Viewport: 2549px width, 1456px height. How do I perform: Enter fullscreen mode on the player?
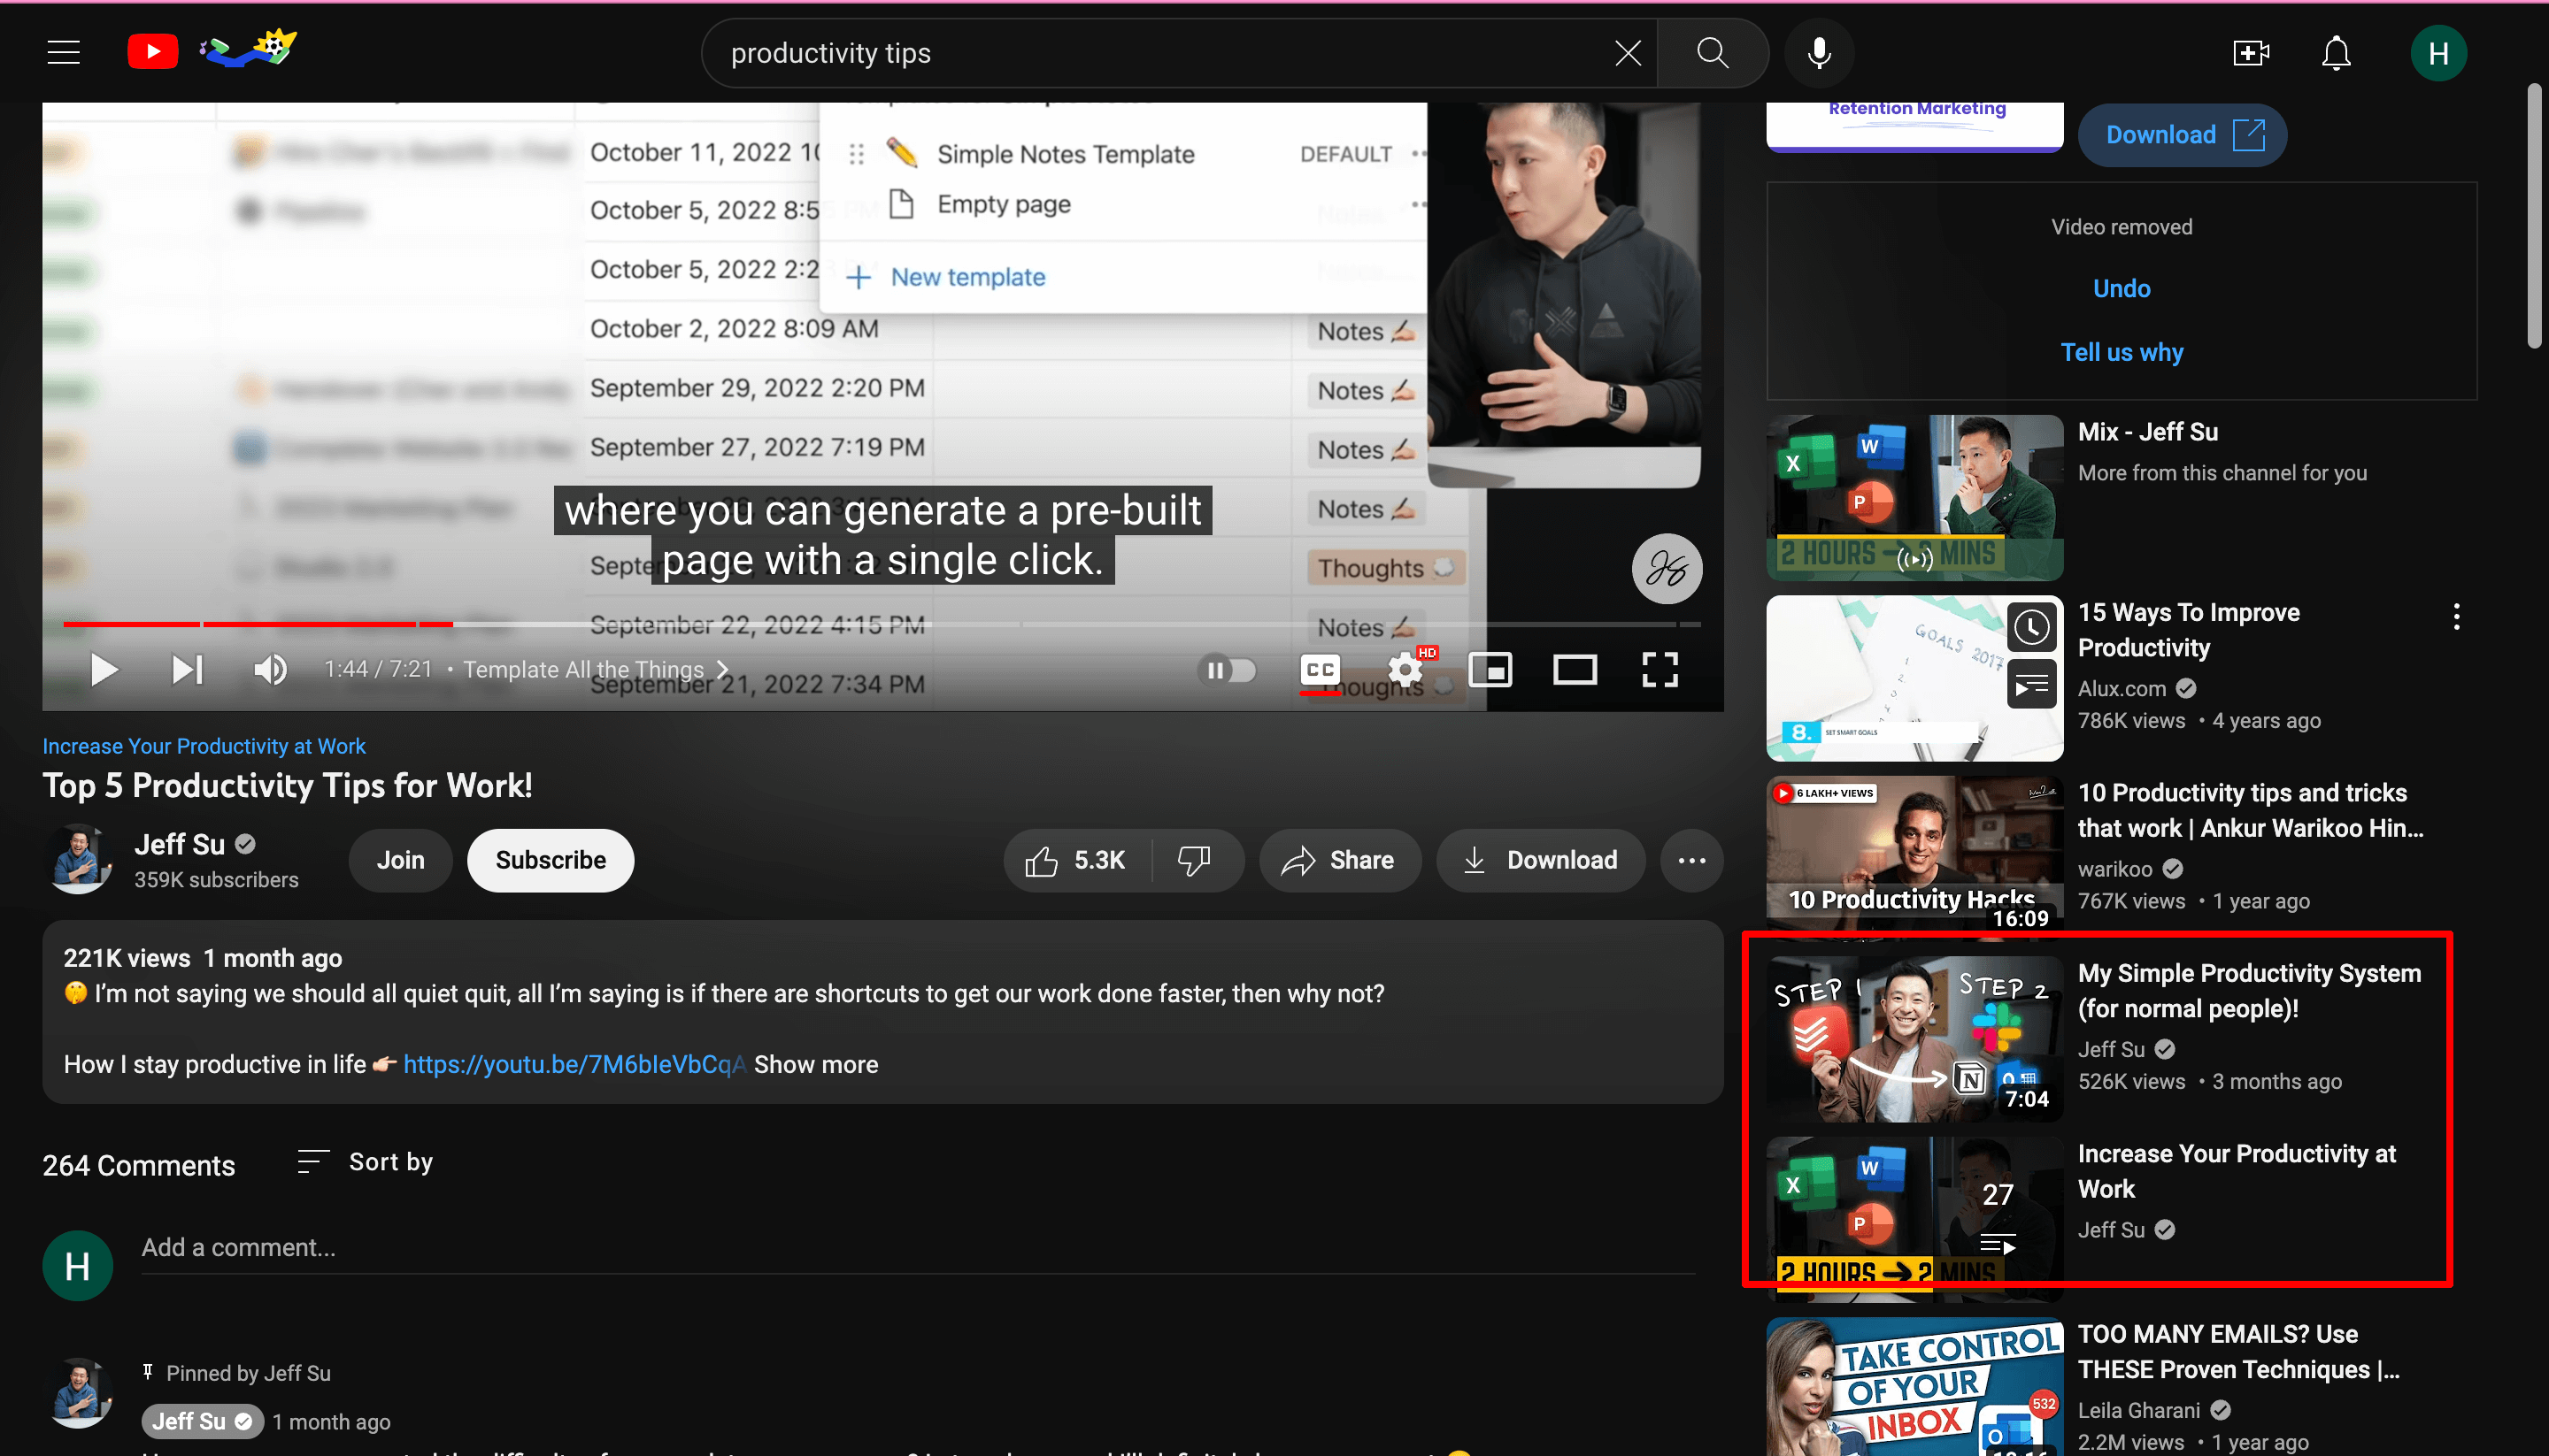1659,669
